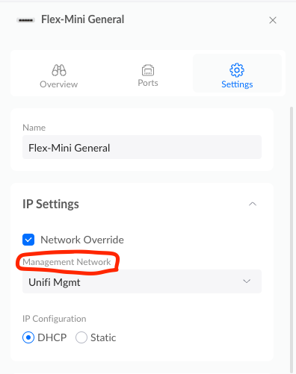Click the Flex-Mini General panel title

click(83, 19)
